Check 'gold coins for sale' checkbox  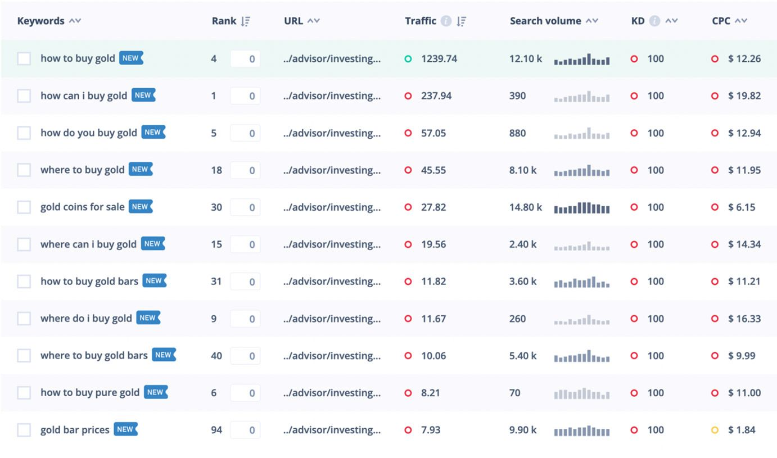pyautogui.click(x=24, y=207)
